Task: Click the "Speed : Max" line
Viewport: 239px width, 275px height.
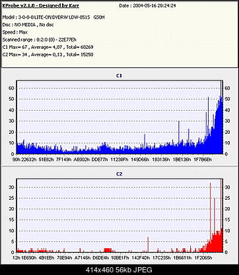Action: click(x=15, y=32)
